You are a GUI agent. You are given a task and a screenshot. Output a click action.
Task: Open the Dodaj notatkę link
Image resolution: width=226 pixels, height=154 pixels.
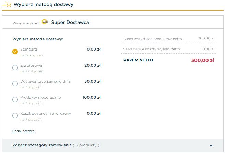pyautogui.click(x=23, y=131)
